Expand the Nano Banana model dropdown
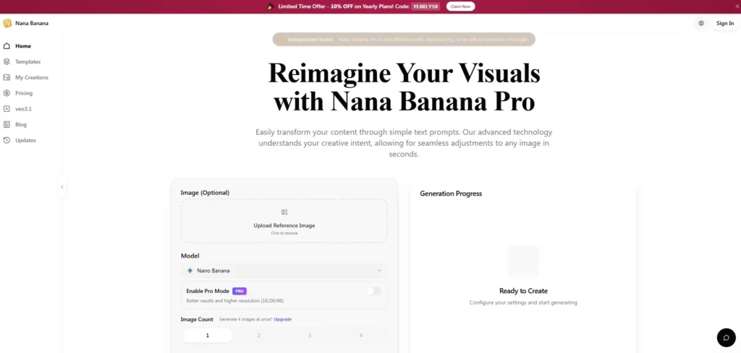Screen dimensions: 741x353 (284, 271)
